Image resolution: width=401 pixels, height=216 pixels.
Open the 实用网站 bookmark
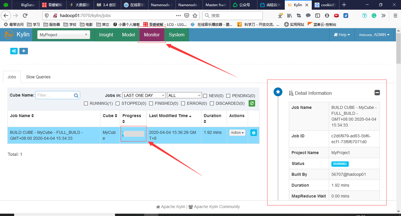coord(294,24)
